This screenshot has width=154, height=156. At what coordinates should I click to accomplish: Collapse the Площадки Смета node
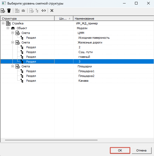12,66
